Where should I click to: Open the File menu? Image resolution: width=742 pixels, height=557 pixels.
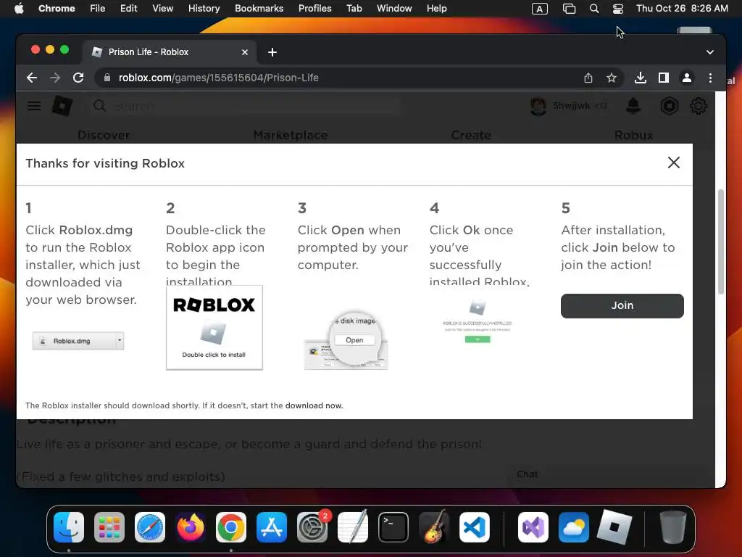click(98, 9)
